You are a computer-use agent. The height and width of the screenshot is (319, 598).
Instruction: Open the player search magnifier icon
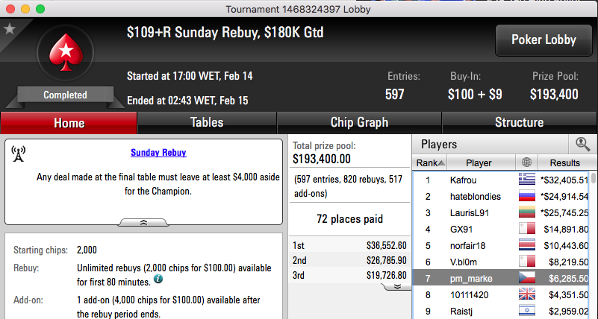point(582,145)
